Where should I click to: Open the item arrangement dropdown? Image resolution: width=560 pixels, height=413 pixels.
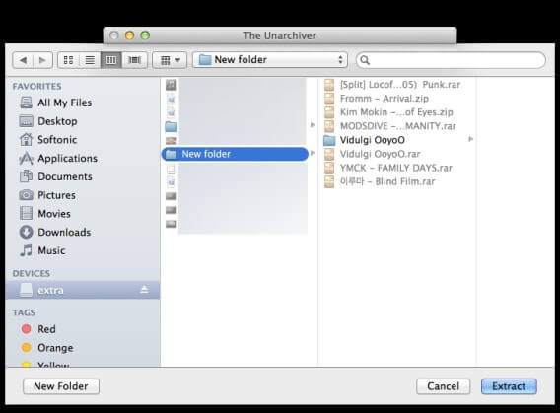click(x=170, y=60)
